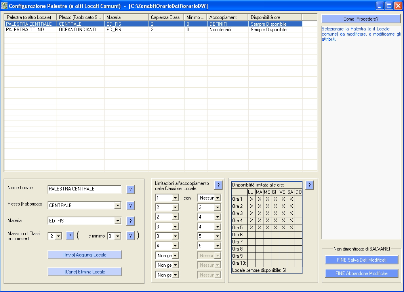Click FINE Salva Dati Modificati button

pyautogui.click(x=362, y=260)
